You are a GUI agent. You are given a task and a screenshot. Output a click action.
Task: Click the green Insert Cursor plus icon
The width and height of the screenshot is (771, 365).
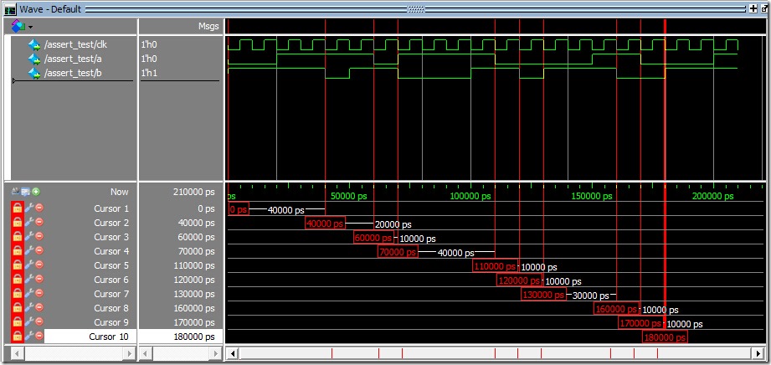tap(36, 192)
